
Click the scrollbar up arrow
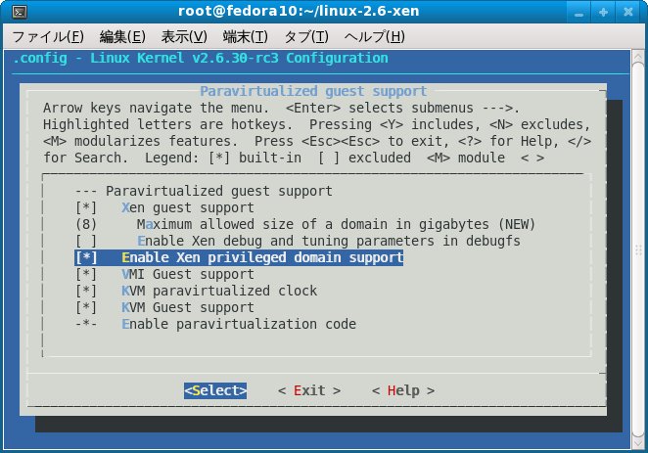coord(638,56)
